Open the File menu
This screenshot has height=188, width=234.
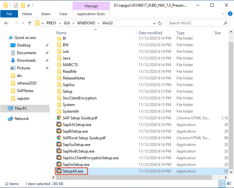9,14
